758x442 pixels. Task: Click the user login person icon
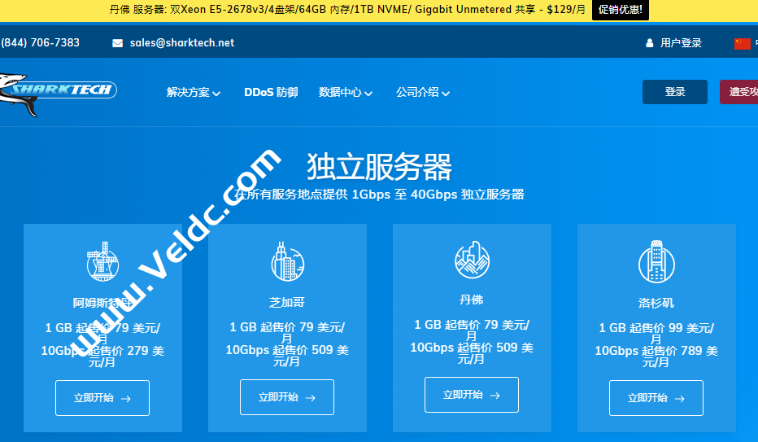[x=650, y=43]
